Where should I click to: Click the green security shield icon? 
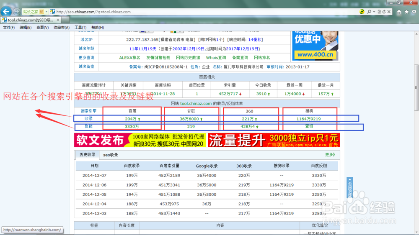tap(362, 12)
